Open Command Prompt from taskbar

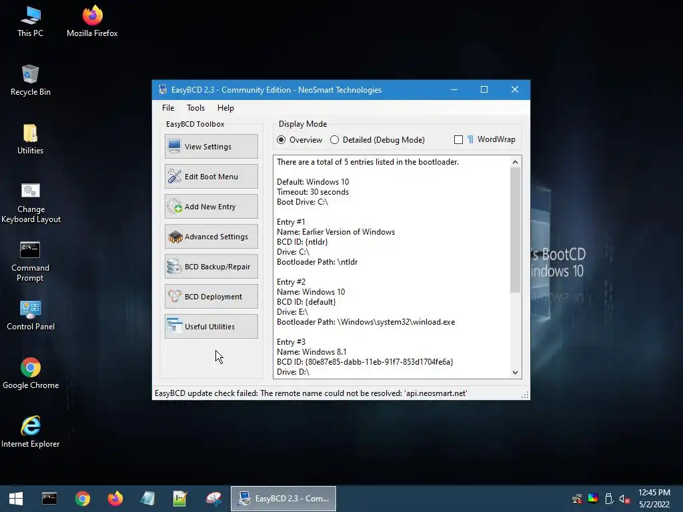49,499
